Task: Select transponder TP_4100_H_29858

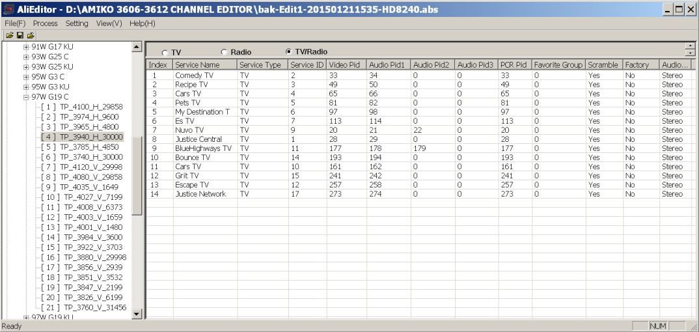Action: click(81, 107)
